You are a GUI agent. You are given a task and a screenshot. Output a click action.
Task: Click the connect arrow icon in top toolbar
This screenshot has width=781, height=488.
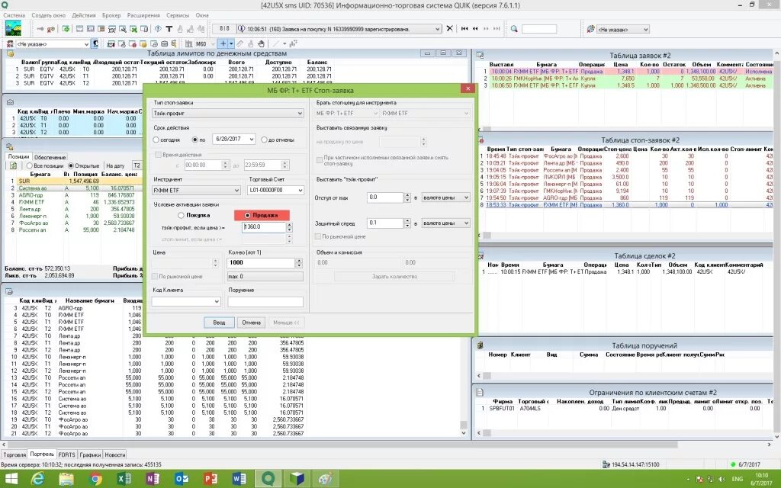click(x=41, y=29)
